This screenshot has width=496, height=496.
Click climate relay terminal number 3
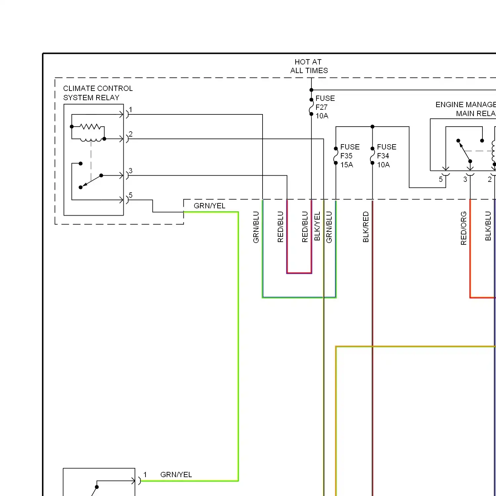coord(131,171)
